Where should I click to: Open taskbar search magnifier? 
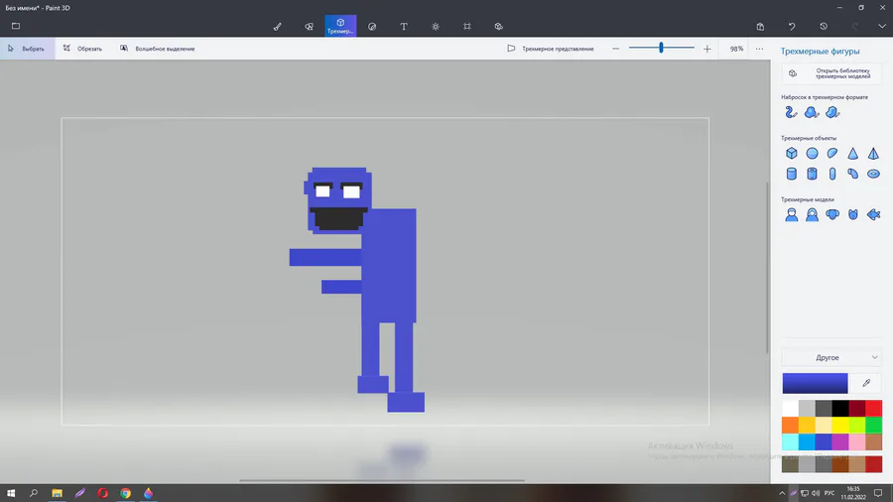pos(34,493)
